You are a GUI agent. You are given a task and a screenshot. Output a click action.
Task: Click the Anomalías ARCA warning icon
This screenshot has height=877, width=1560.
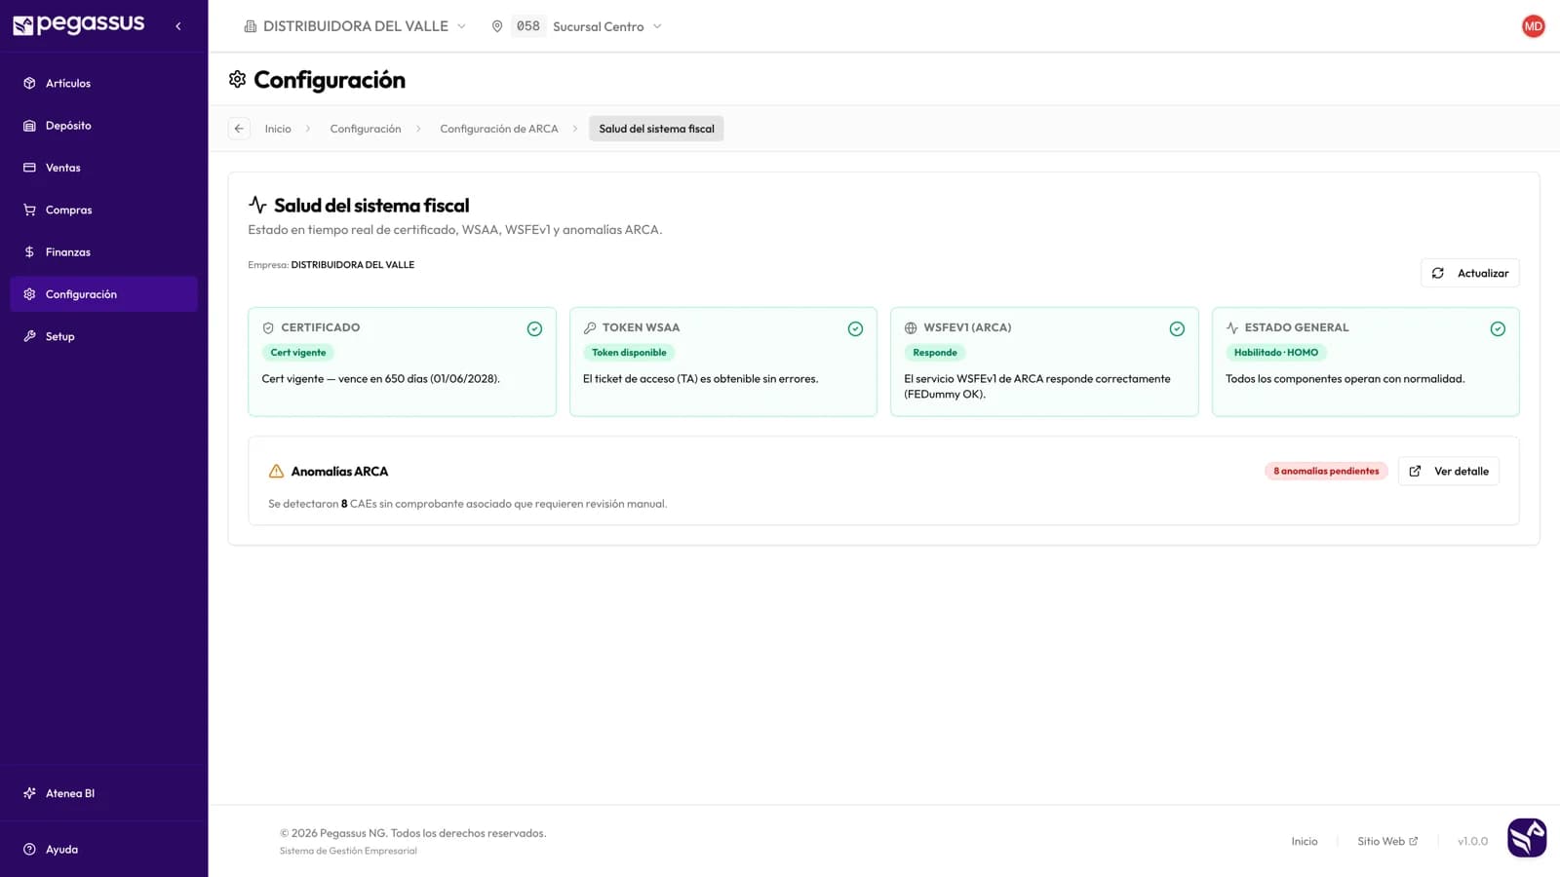(276, 472)
